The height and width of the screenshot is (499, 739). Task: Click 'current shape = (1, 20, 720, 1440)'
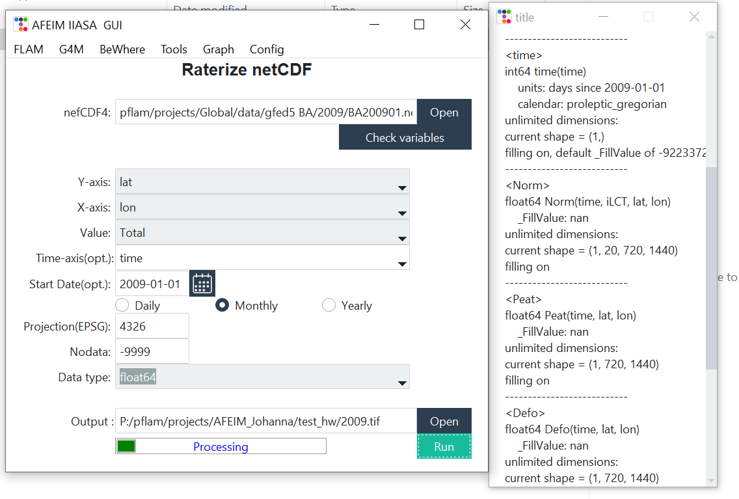(x=591, y=250)
